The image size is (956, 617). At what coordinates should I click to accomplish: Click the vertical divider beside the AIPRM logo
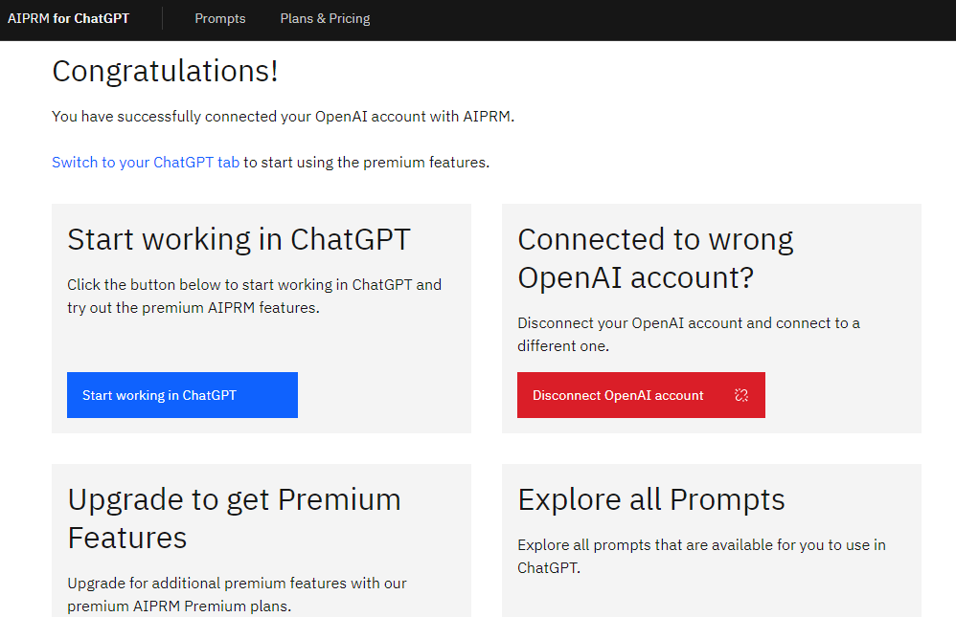[x=163, y=19]
